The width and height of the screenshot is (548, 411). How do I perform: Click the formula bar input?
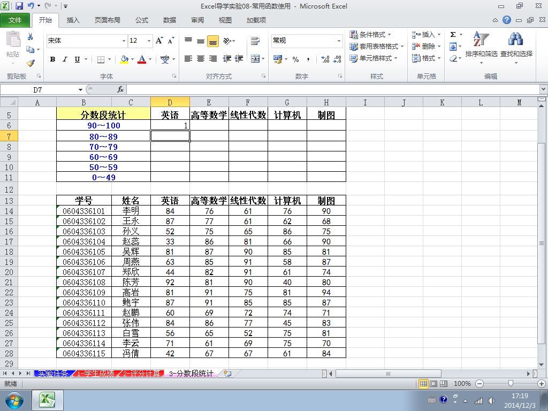tap(334, 90)
